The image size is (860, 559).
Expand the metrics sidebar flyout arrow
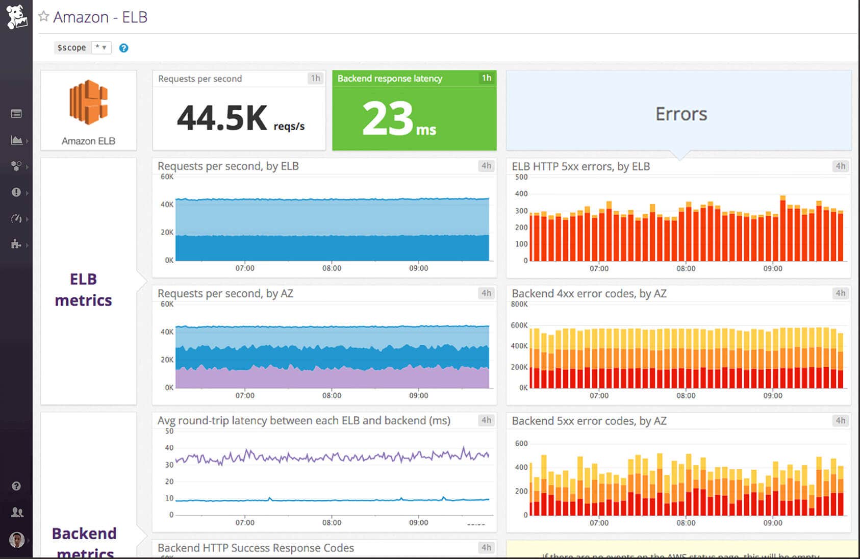[28, 142]
